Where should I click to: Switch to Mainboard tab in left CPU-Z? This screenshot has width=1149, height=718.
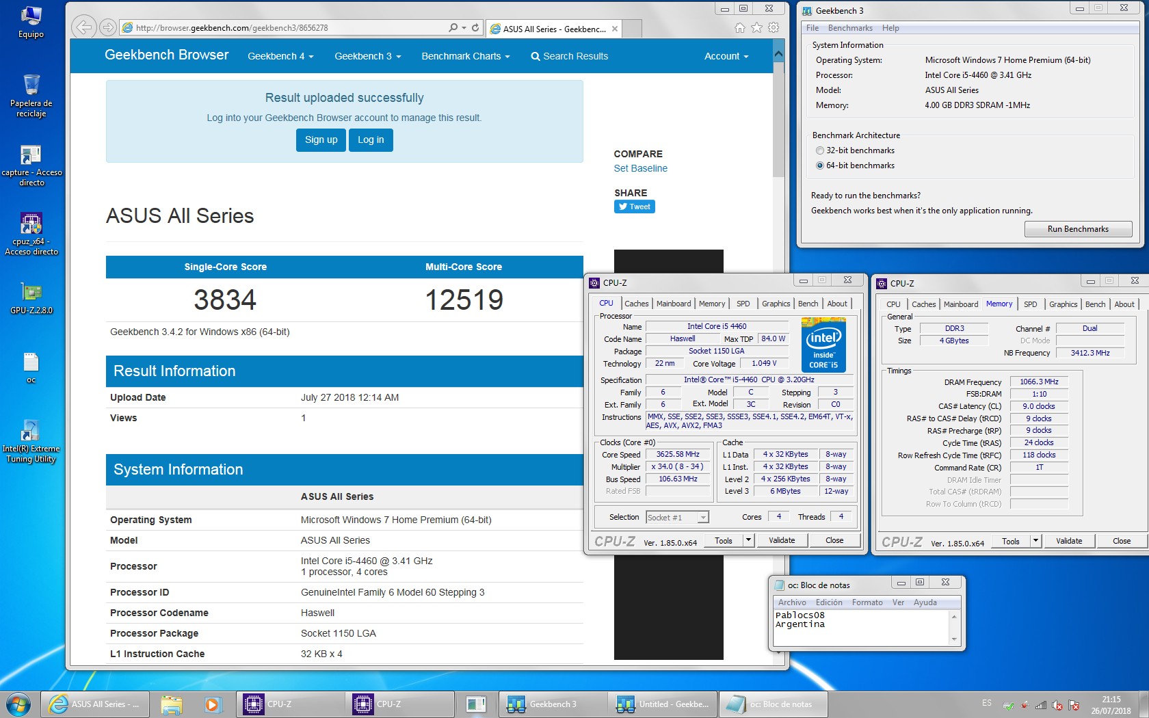point(674,304)
